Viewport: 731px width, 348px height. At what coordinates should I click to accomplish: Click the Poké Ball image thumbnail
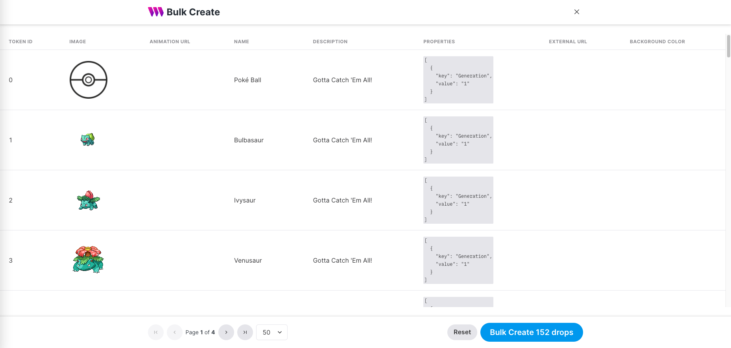89,80
